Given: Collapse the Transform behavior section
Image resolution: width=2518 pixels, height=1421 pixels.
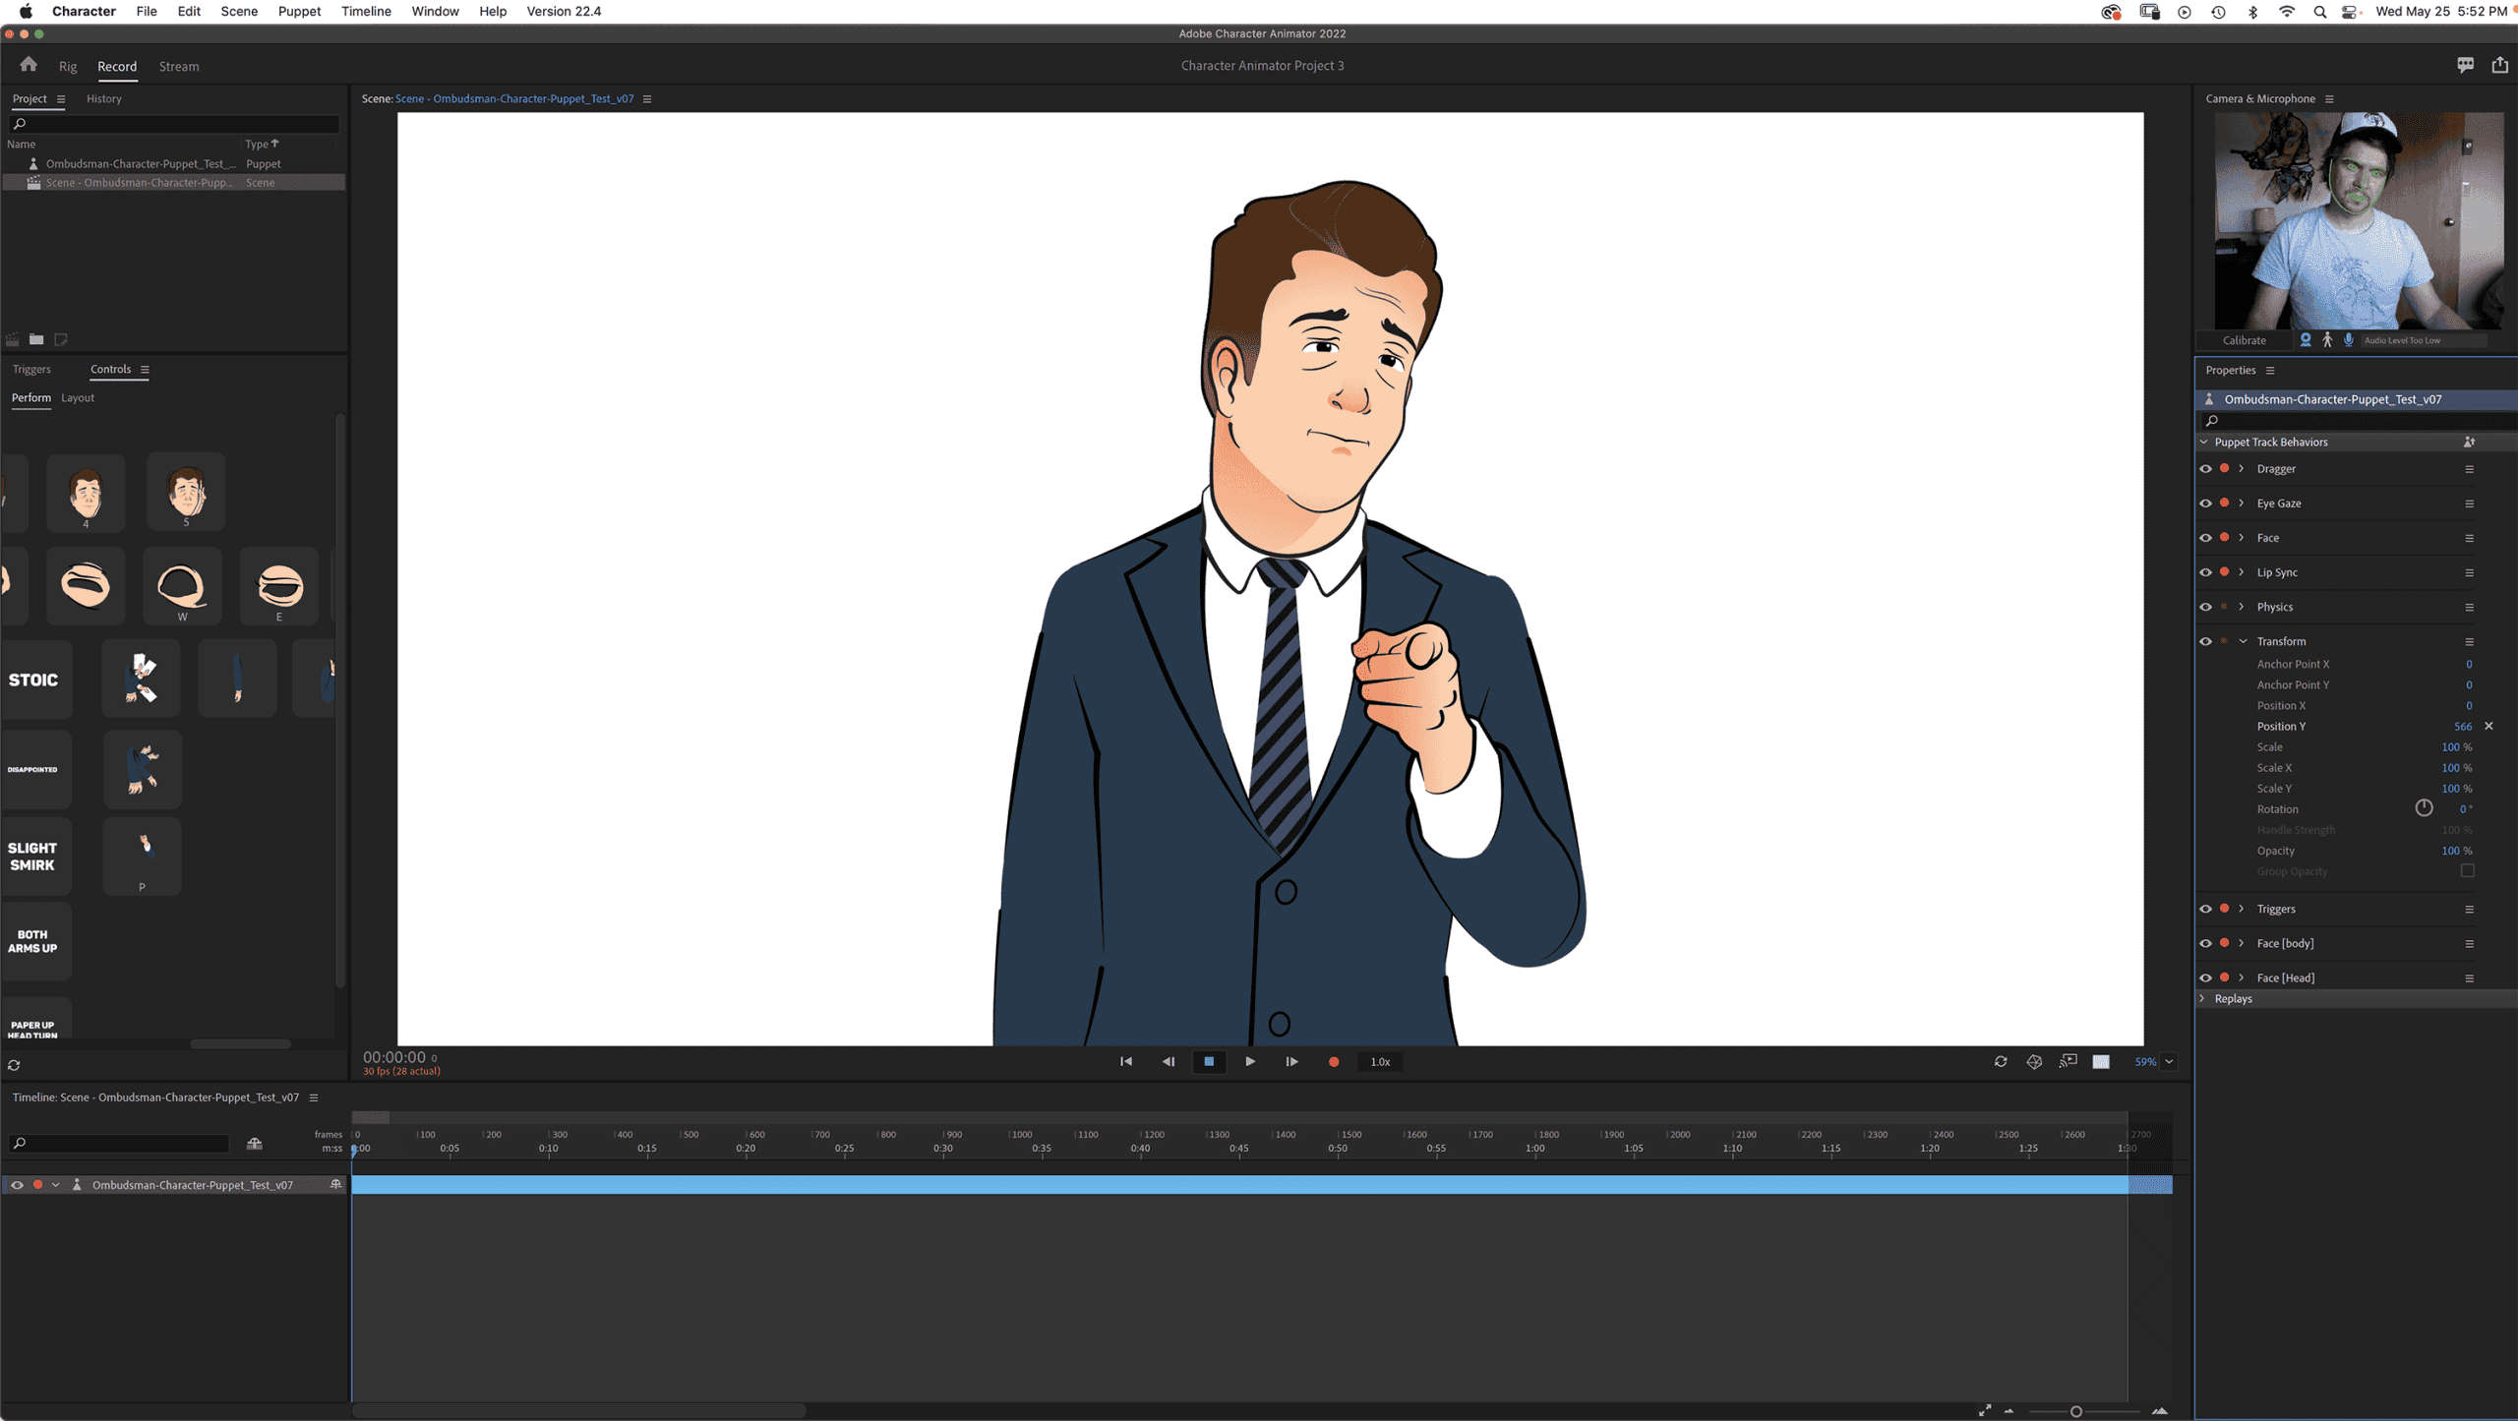Looking at the screenshot, I should [2243, 641].
